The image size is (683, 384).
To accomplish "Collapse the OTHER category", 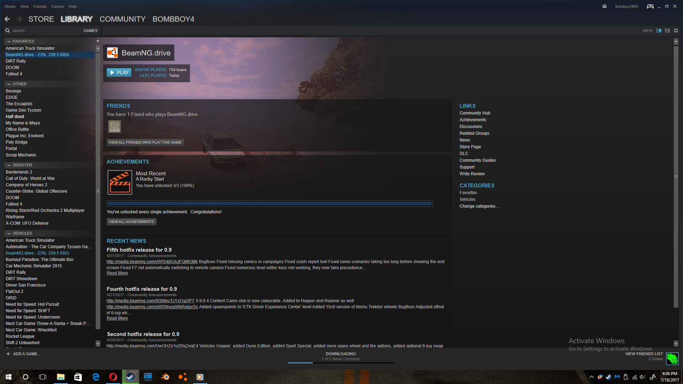I will [x=9, y=84].
